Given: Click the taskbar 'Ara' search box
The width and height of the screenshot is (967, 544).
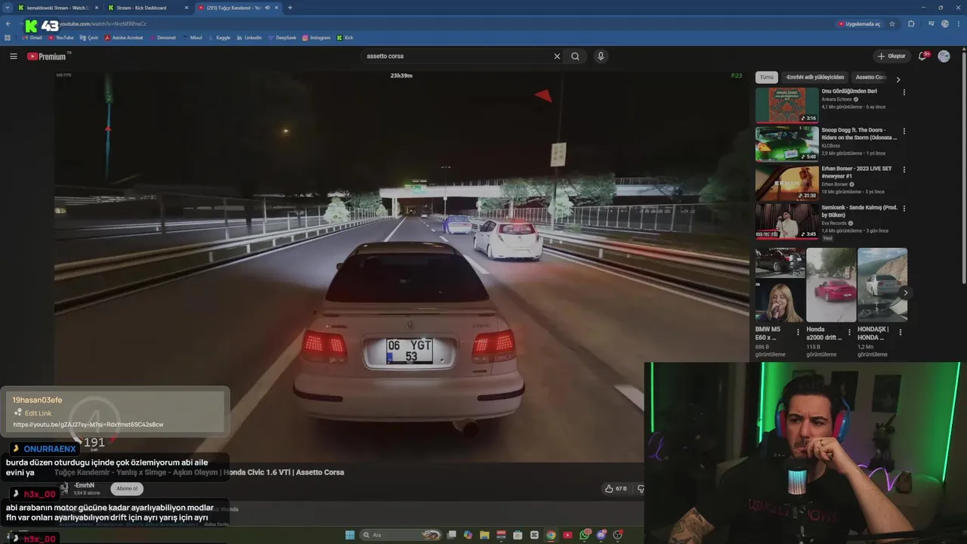Looking at the screenshot, I should tap(400, 535).
